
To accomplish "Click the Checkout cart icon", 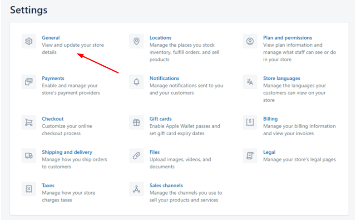I will coord(29,122).
